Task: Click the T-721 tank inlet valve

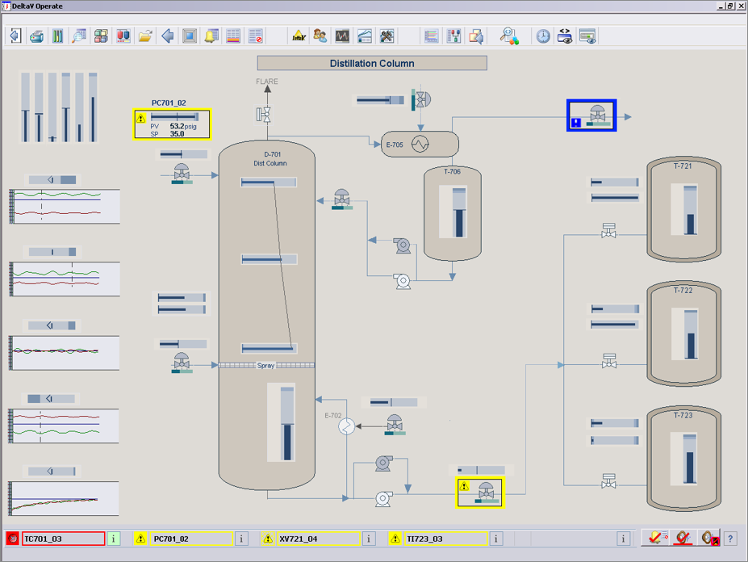Action: tap(609, 232)
